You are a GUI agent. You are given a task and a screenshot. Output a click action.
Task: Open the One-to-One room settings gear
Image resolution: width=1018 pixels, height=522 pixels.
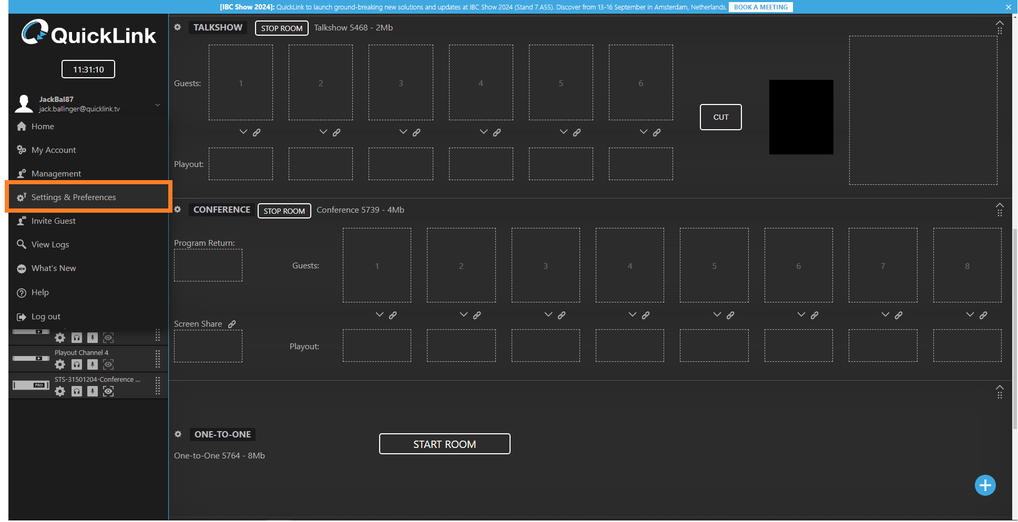click(178, 434)
